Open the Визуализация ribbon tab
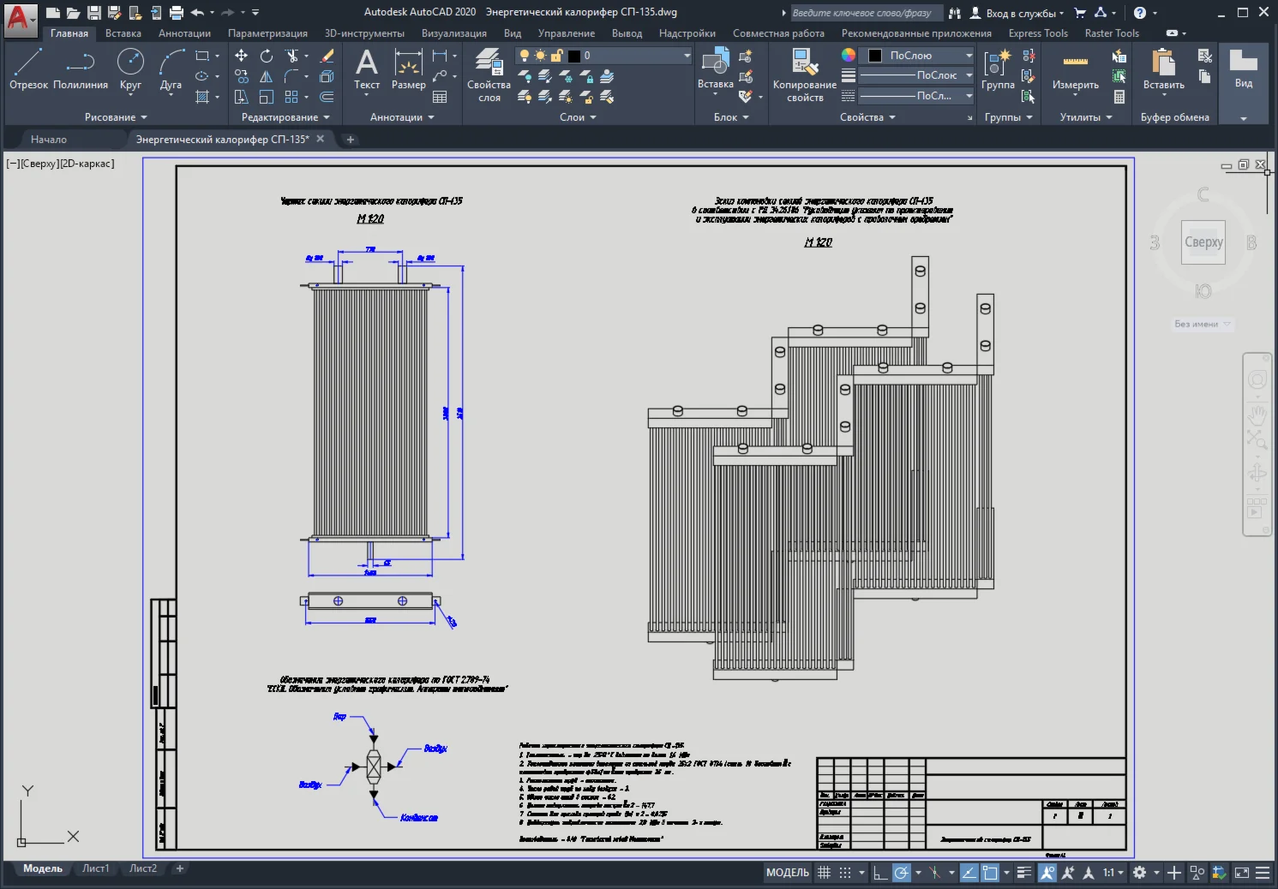 (454, 33)
